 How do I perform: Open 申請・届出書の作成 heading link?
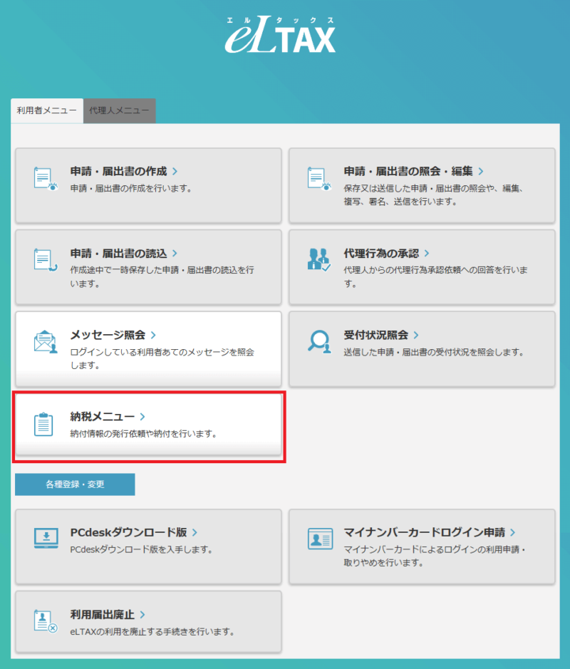[118, 172]
